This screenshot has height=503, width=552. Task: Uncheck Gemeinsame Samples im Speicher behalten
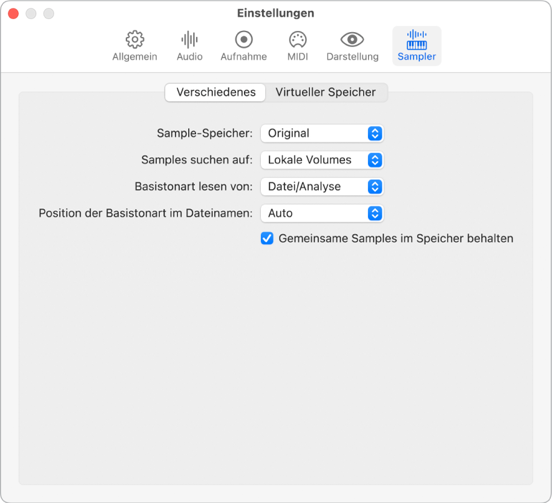point(267,239)
